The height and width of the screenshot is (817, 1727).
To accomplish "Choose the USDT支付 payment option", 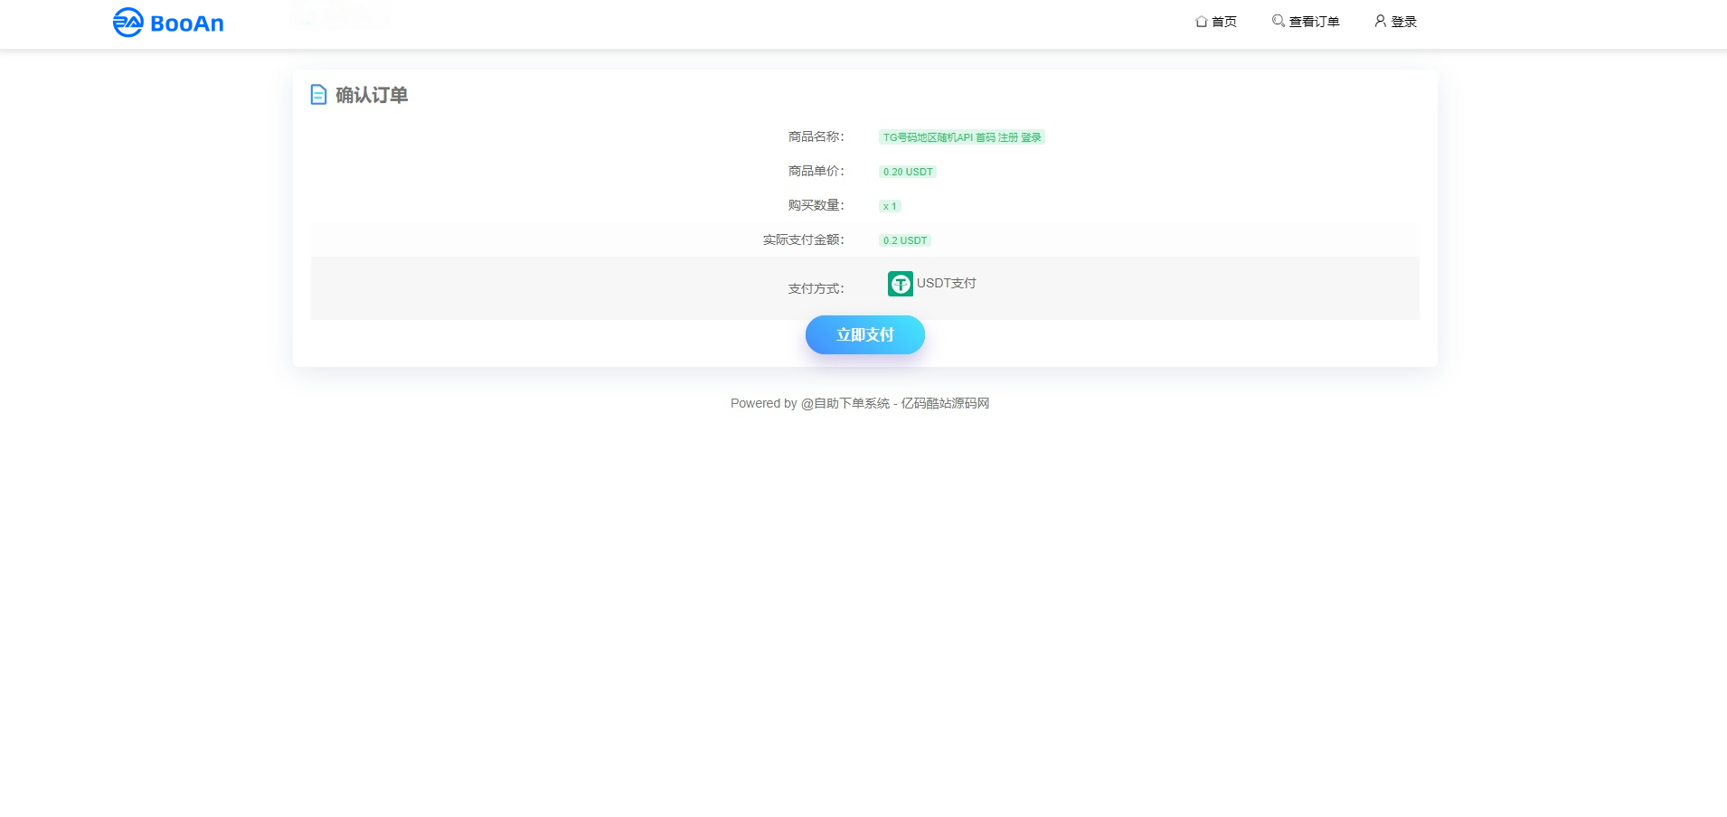I will pyautogui.click(x=946, y=283).
